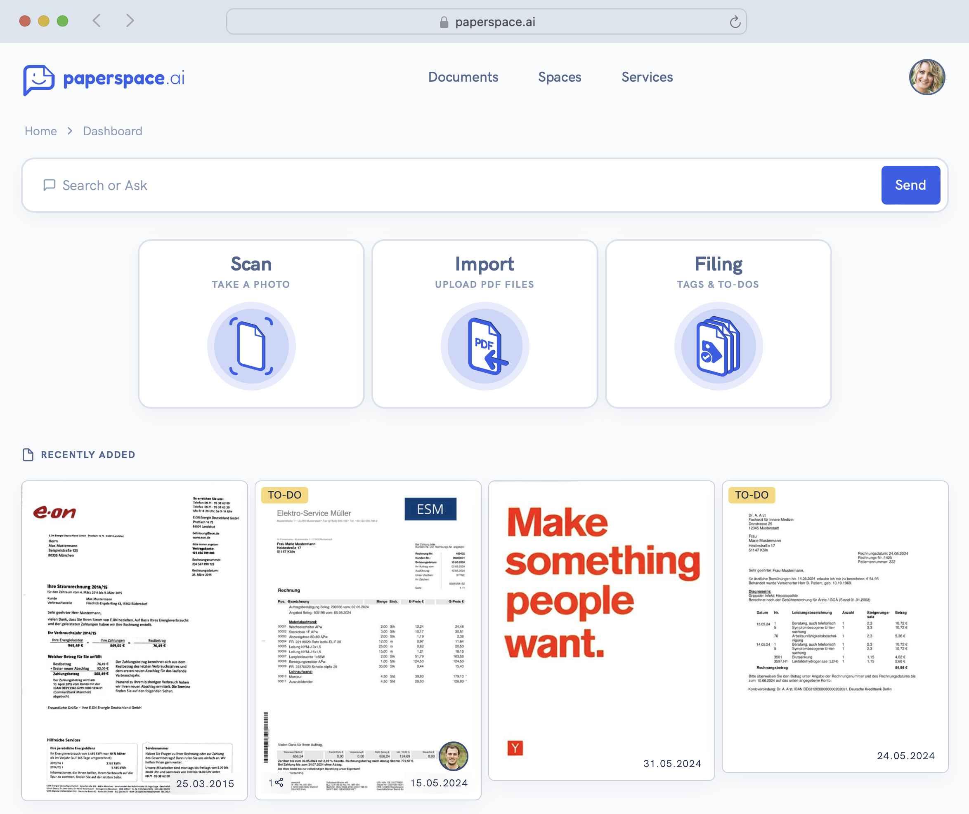Open the Make something people want thumbnail

coord(601,630)
